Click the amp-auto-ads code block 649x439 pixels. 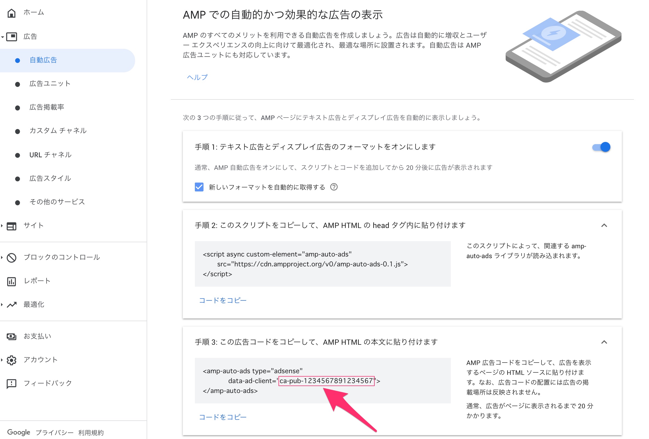click(323, 380)
